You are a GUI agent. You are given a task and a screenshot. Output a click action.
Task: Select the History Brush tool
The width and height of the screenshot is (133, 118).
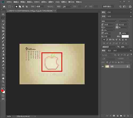[3, 48]
